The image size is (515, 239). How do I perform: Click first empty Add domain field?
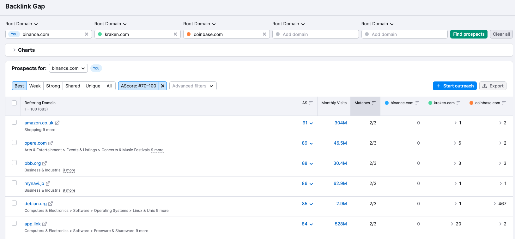tap(315, 34)
